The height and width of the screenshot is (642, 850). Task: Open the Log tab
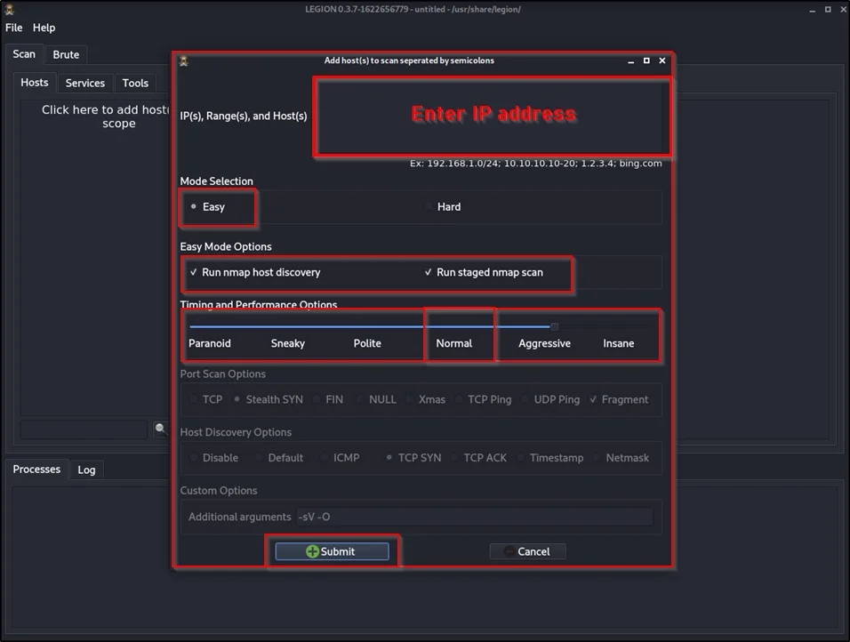(x=86, y=469)
